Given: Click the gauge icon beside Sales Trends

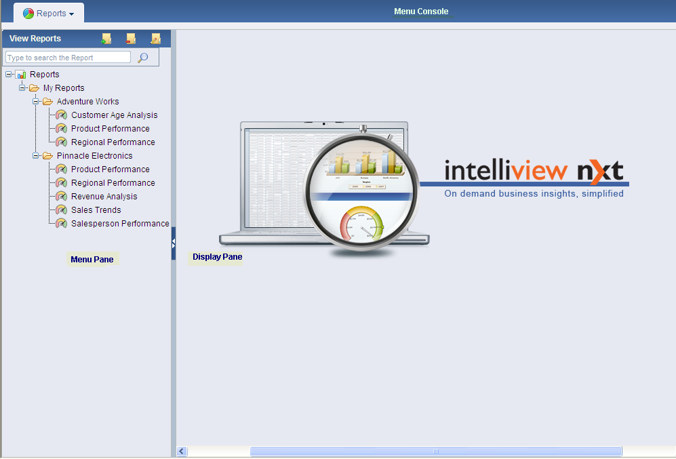Looking at the screenshot, I should coord(62,210).
